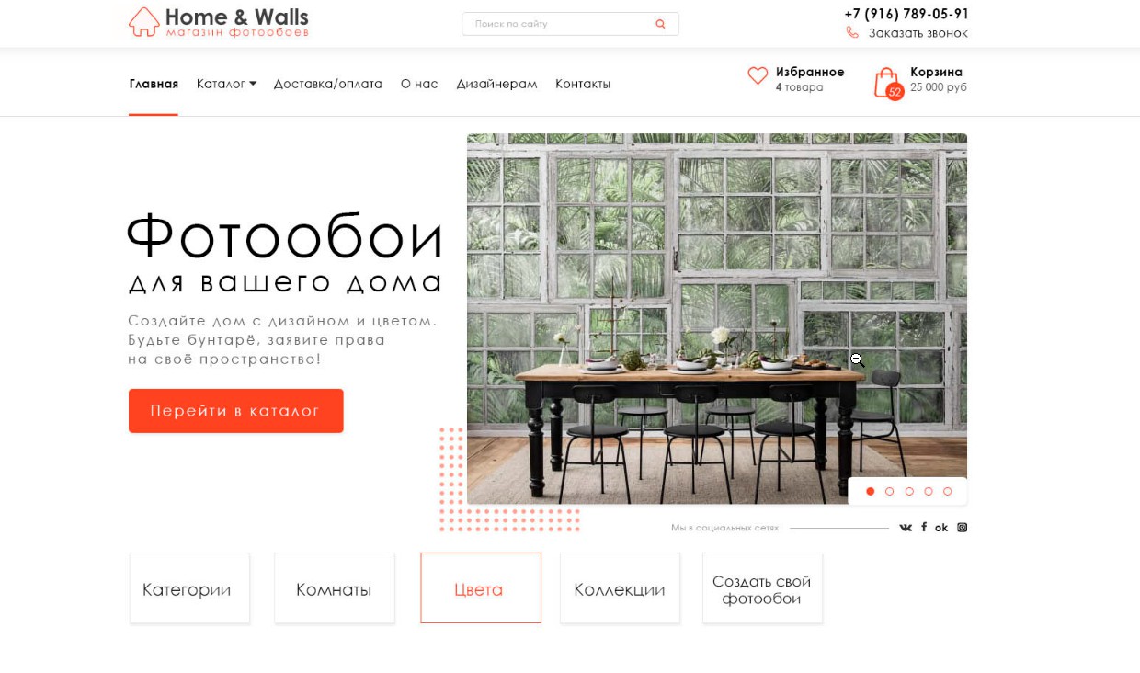The width and height of the screenshot is (1140, 673).
Task: Select the third slider dot
Action: tap(909, 491)
